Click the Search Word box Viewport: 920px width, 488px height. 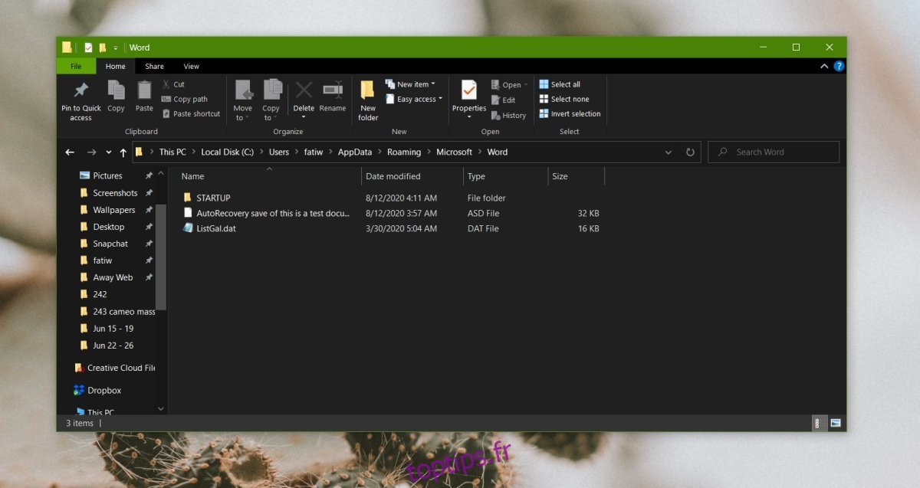tap(774, 152)
